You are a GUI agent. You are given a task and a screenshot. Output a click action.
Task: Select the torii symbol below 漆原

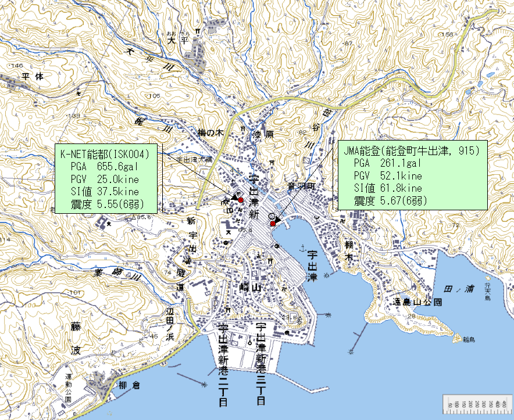coord(272,162)
